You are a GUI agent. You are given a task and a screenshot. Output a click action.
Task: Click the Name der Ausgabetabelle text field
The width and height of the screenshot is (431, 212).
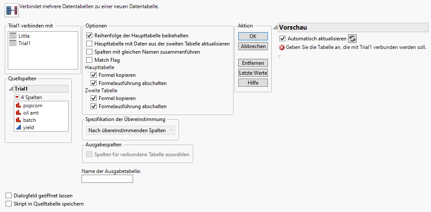pyautogui.click(x=107, y=179)
